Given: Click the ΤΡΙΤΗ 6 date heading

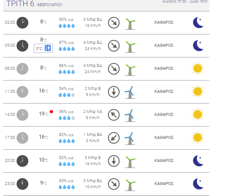Looking at the screenshot, I should point(20,4).
